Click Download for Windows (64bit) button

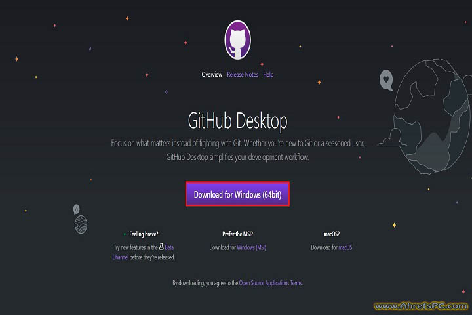(x=237, y=194)
